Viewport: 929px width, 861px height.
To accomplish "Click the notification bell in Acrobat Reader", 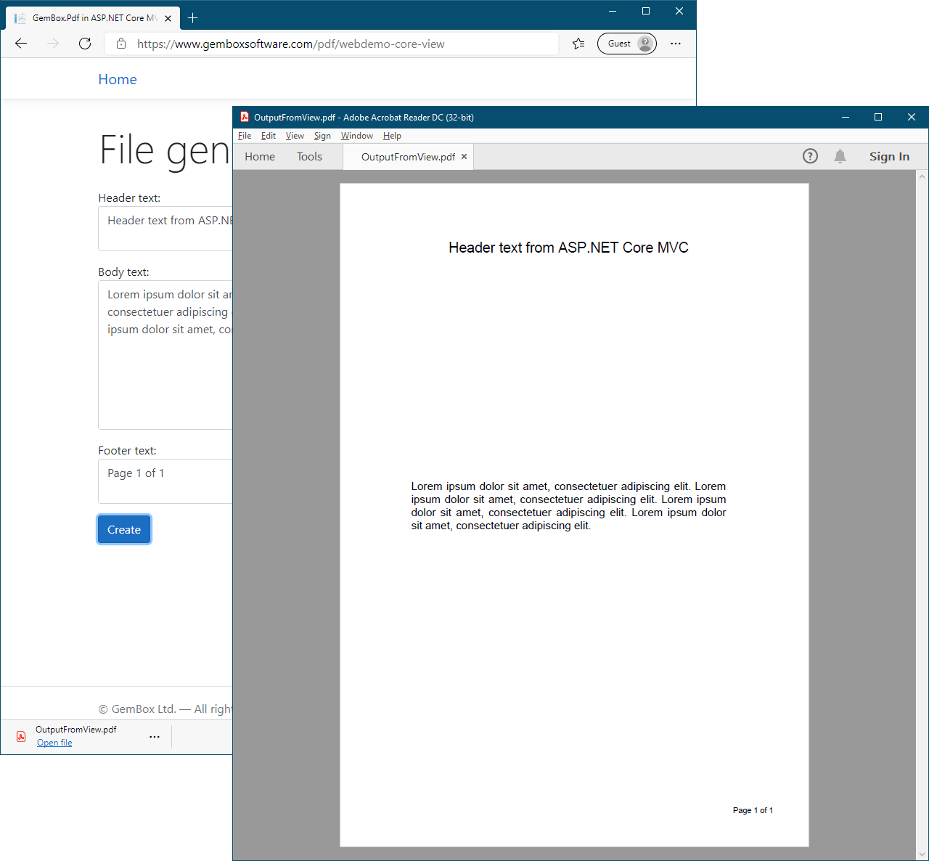I will pos(840,156).
